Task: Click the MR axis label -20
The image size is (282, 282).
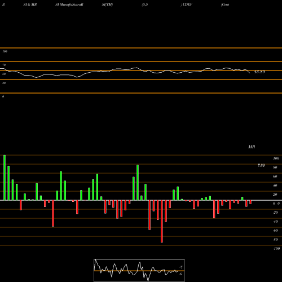Action: coord(275,213)
